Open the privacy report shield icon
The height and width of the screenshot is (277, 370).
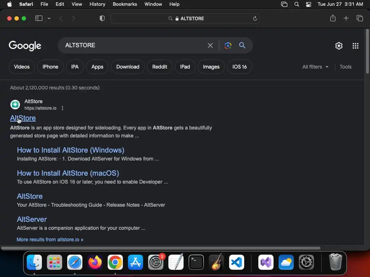click(x=102, y=18)
